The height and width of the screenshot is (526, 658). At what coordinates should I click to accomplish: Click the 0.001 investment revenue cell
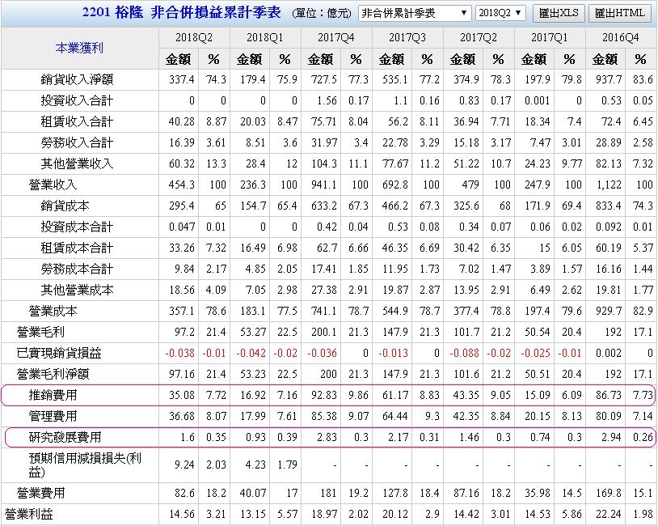click(537, 100)
